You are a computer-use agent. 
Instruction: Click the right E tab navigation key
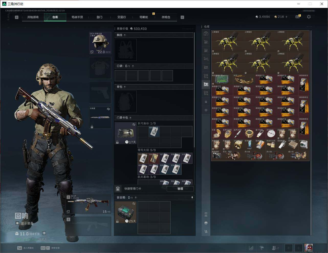point(182,17)
